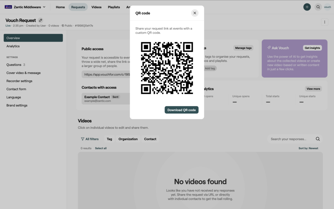
Task: Click the plus create button
Action: (x=307, y=7)
